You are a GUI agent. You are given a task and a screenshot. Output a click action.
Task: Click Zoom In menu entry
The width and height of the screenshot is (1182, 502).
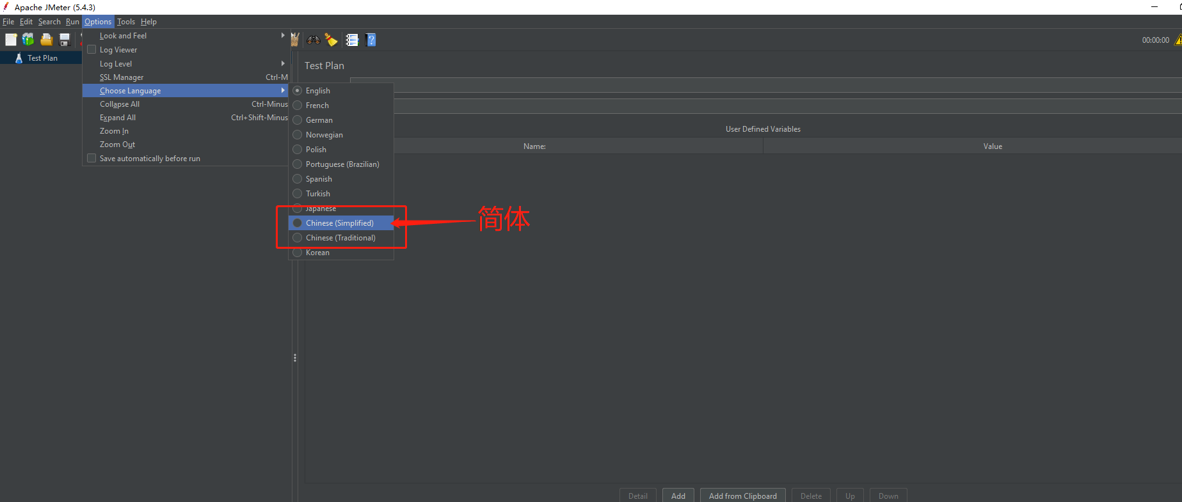185,130
